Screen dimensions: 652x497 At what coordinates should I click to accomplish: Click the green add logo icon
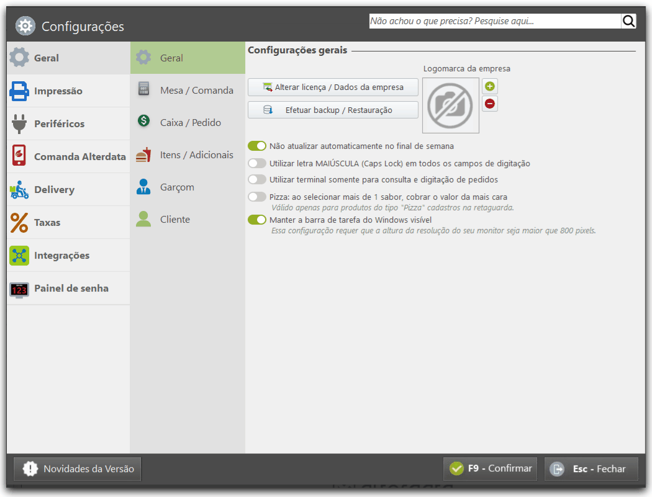pyautogui.click(x=490, y=86)
